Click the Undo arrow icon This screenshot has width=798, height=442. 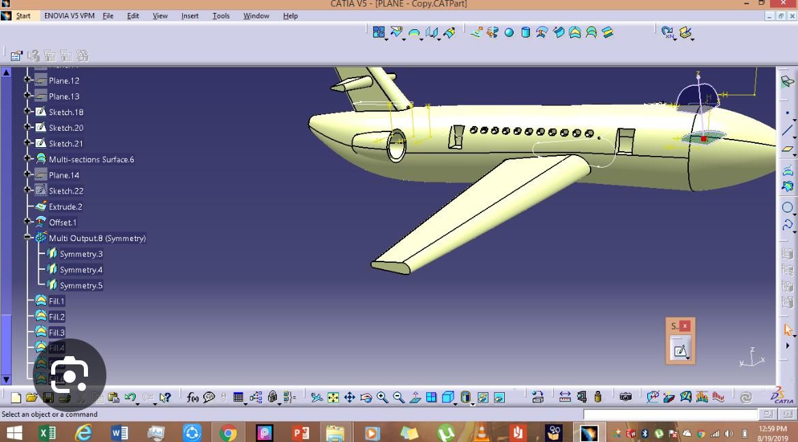point(130,398)
